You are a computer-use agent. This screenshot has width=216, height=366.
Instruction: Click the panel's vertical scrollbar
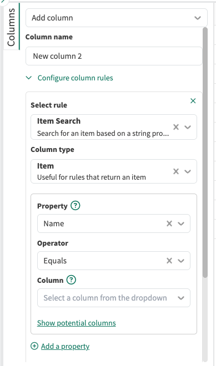[x=205, y=152]
